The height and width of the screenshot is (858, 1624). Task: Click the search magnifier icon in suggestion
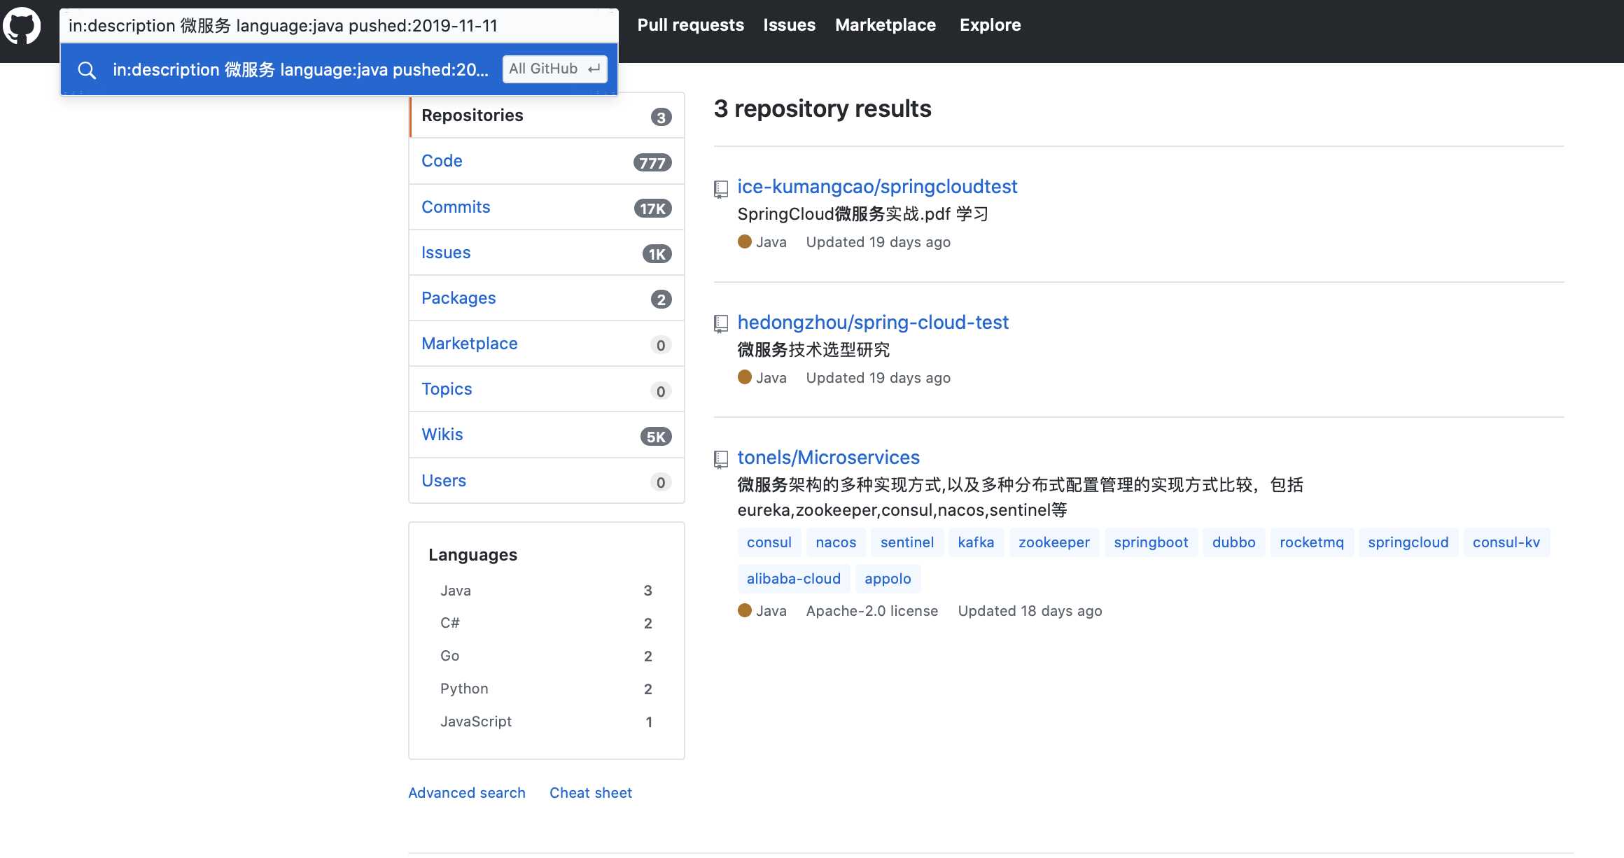click(87, 70)
